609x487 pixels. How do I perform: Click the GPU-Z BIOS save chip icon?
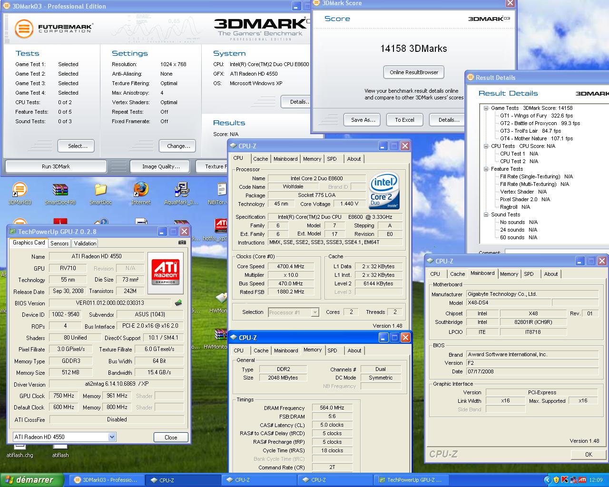click(x=178, y=302)
